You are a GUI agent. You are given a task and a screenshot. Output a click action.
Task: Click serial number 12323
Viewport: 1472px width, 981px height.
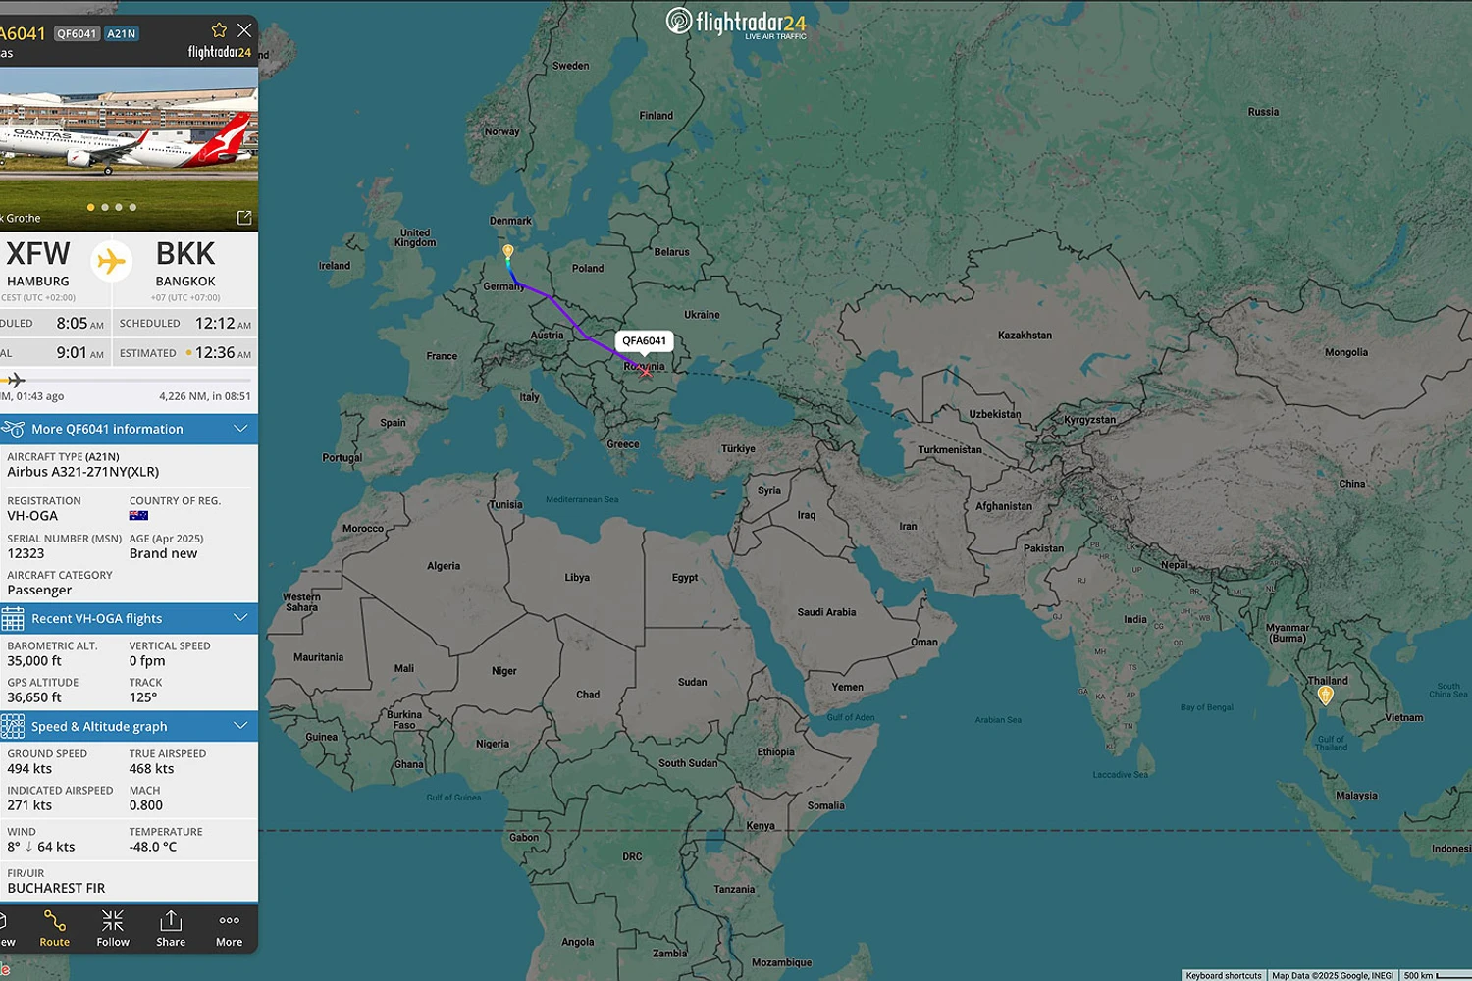point(26,553)
